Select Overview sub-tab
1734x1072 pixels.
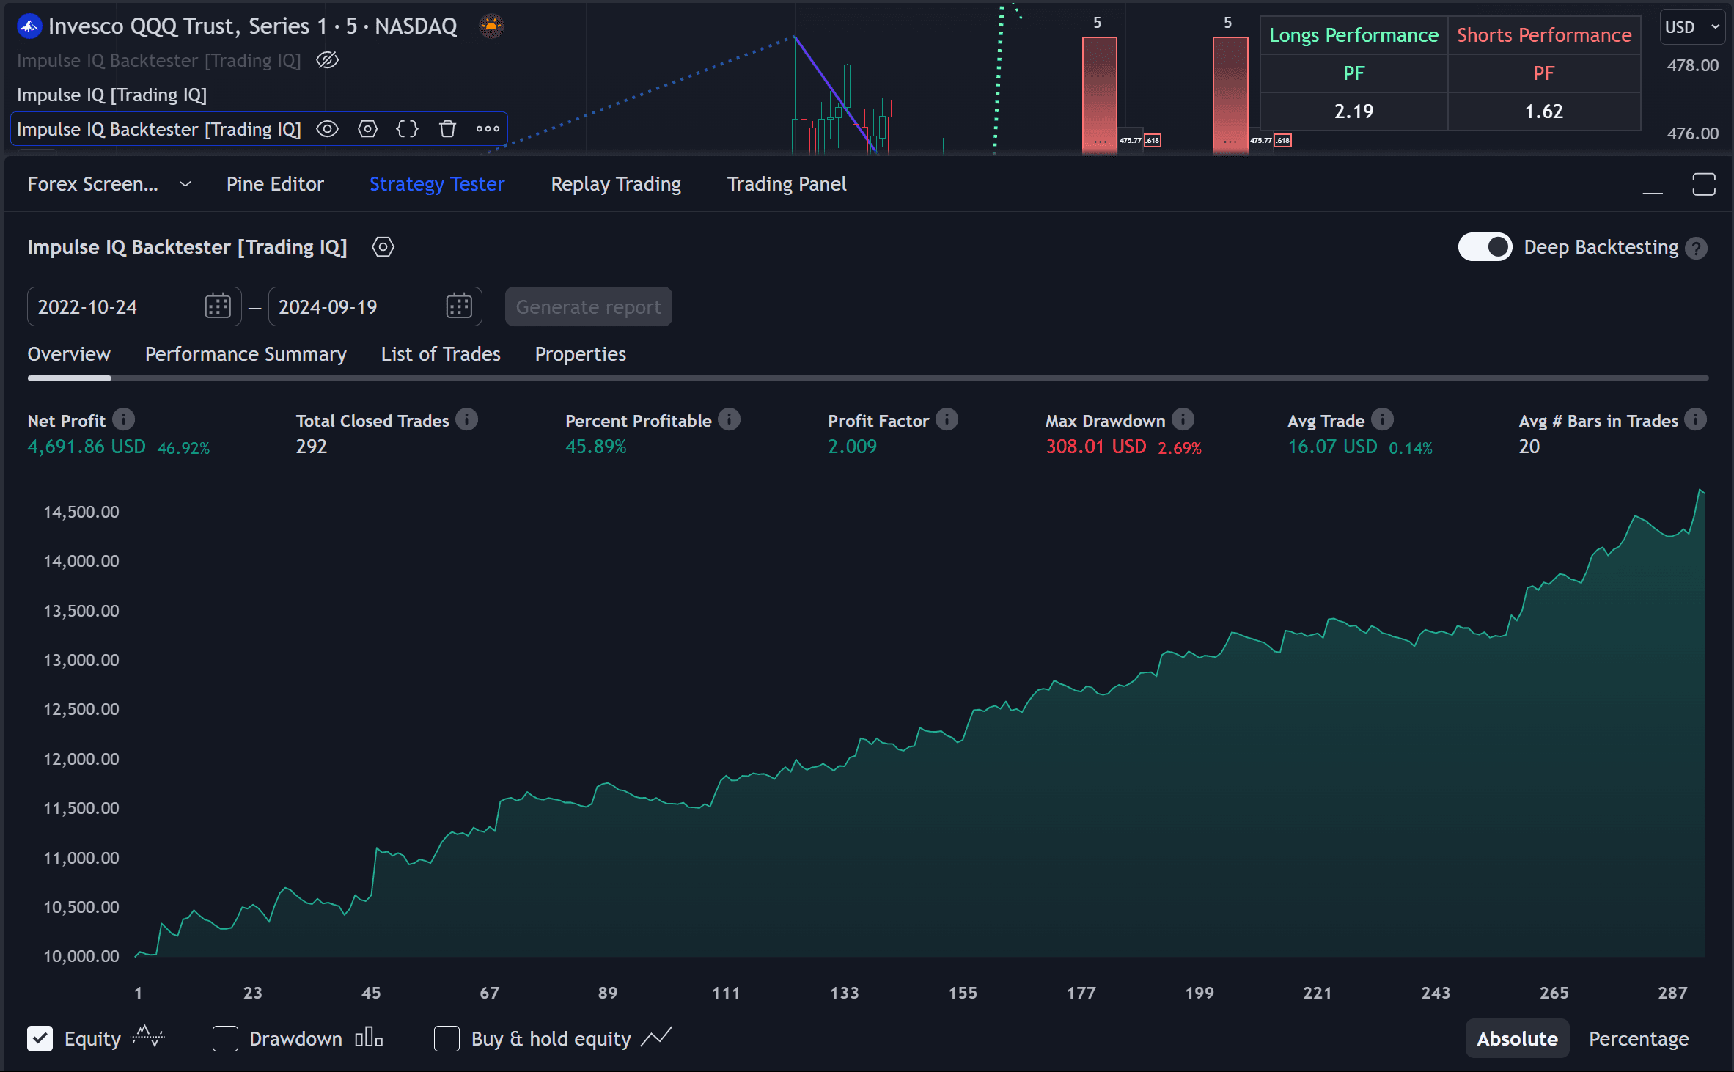[x=69, y=354]
